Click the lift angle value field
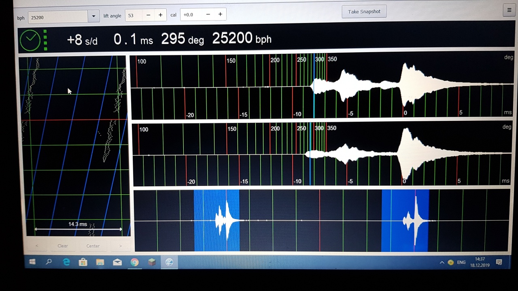 (x=134, y=15)
